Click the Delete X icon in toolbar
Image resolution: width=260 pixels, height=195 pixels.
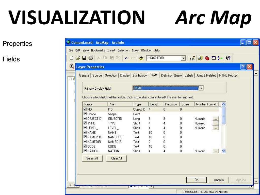118,58
